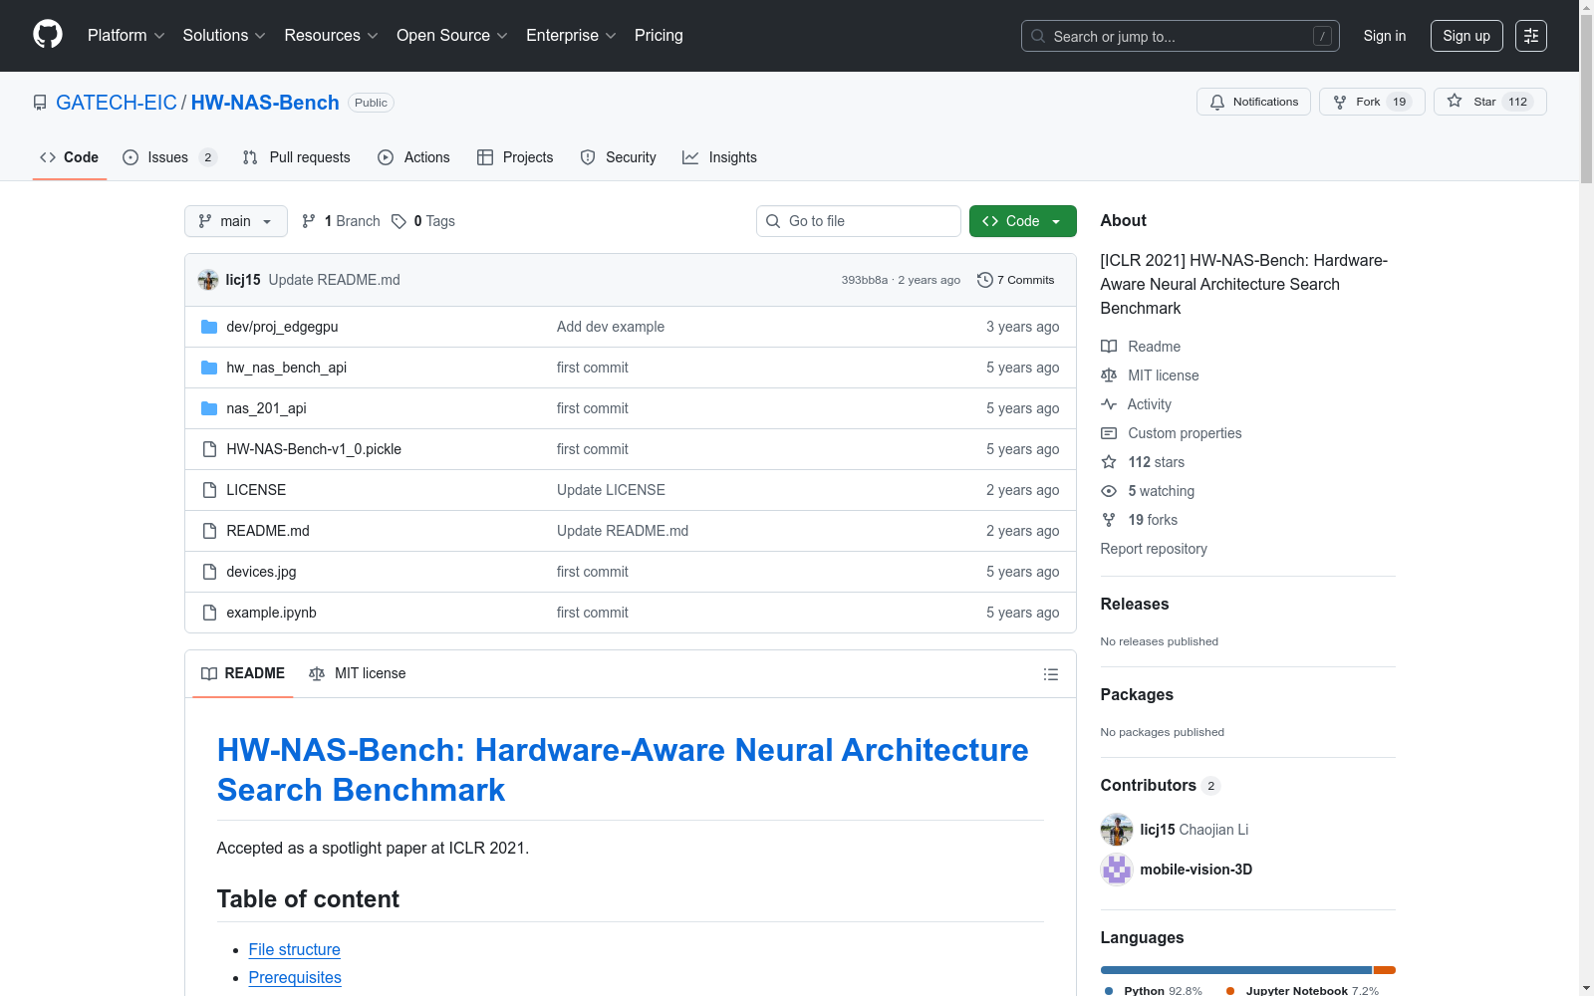Click the Custom properties note icon
The width and height of the screenshot is (1594, 996).
pyautogui.click(x=1109, y=433)
